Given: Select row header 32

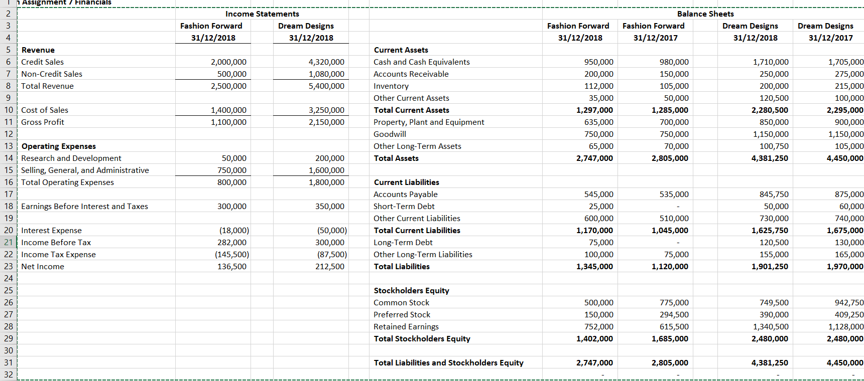Looking at the screenshot, I should tap(9, 374).
